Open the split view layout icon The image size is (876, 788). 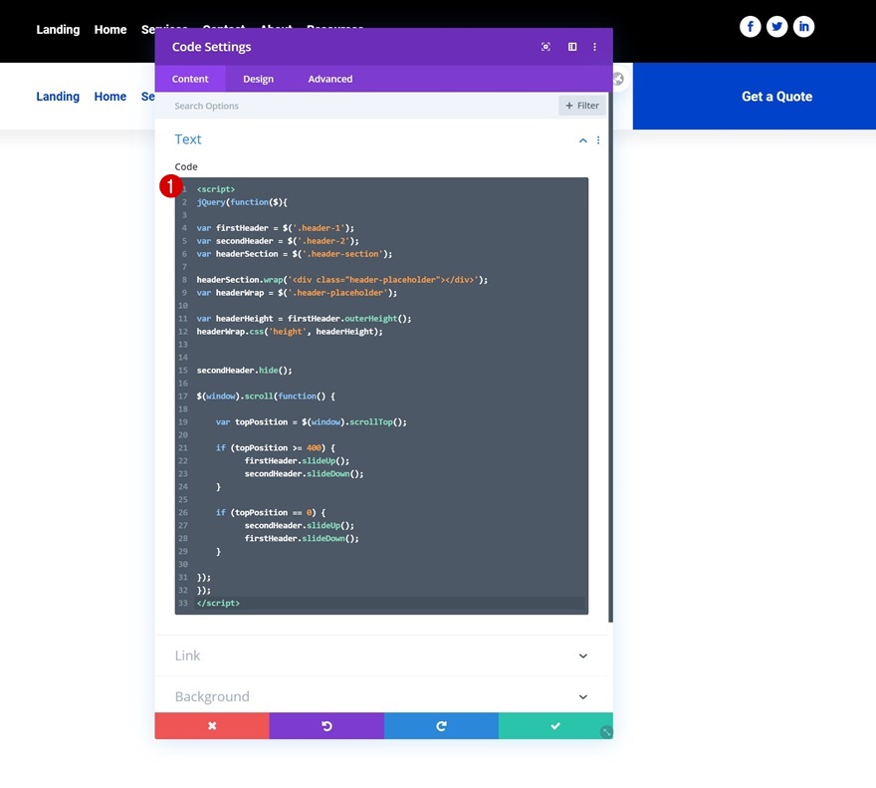point(570,46)
